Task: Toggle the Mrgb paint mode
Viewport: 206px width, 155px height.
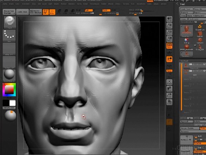Action: click(79, 10)
